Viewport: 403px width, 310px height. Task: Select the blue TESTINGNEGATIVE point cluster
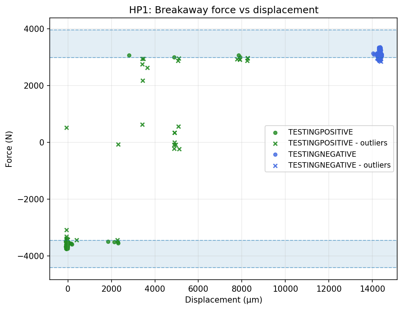[379, 54]
